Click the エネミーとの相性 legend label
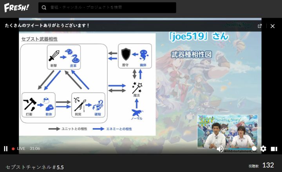The height and width of the screenshot is (172, 282). click(x=119, y=129)
